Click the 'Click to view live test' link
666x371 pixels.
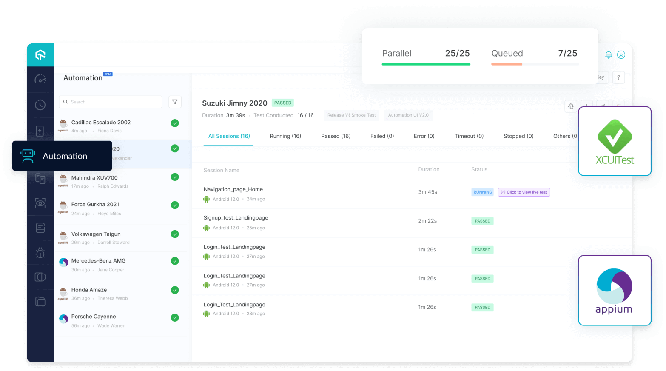point(524,192)
